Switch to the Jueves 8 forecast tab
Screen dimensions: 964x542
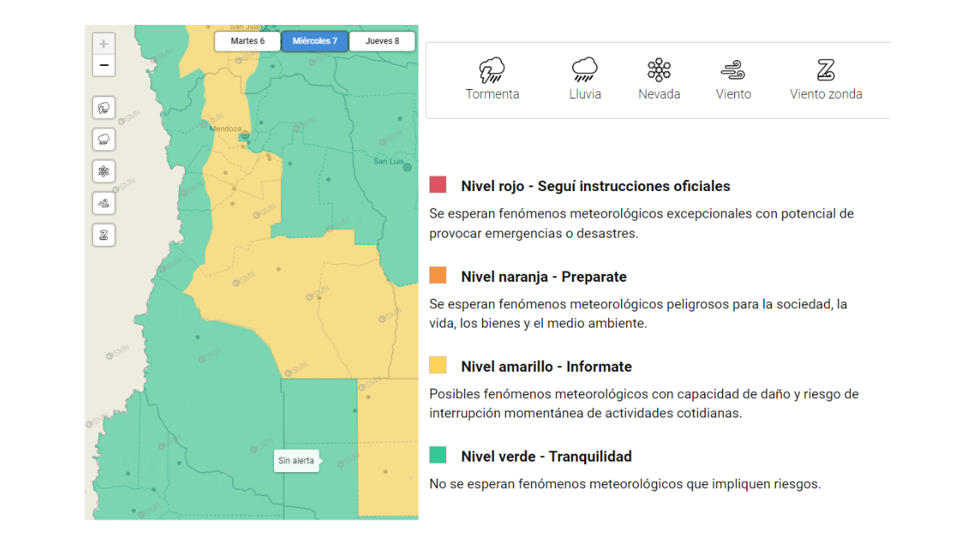[x=382, y=40]
